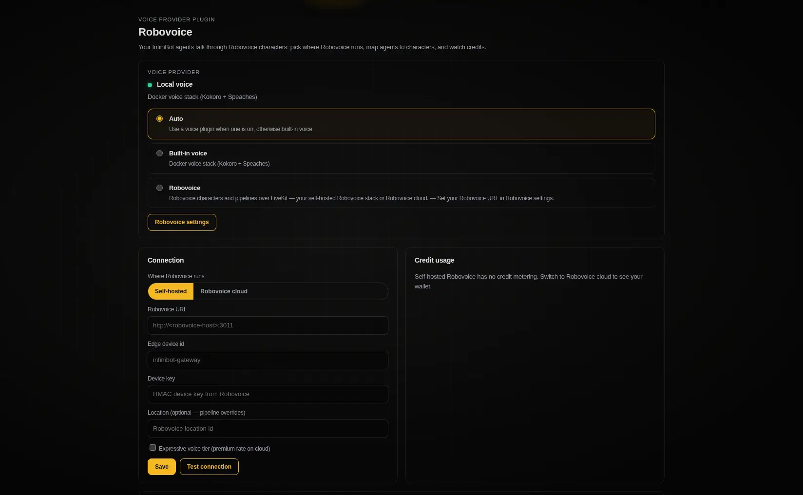The image size is (803, 495).
Task: Click 'Location (optional — pipeline overrides)' label
Action: pyautogui.click(x=196, y=413)
